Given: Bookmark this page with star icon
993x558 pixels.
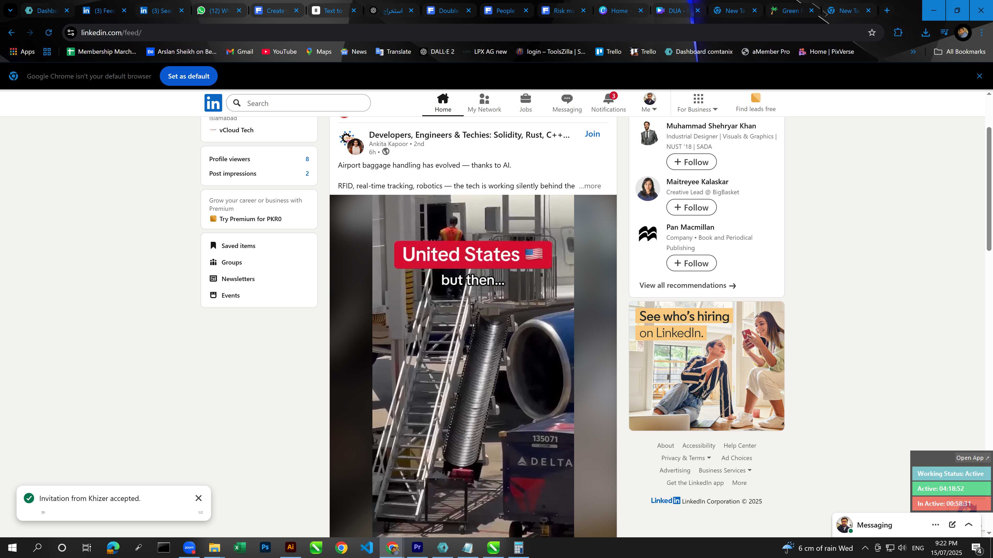Looking at the screenshot, I should (x=872, y=33).
